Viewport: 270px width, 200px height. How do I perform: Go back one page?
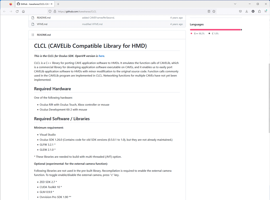point(5,11)
